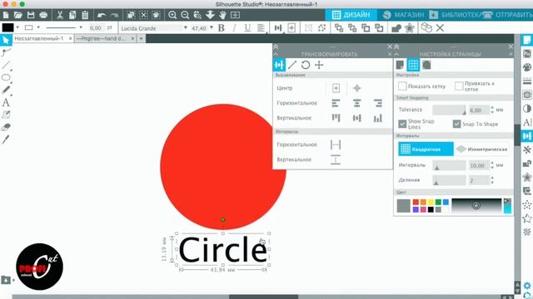
Task: Select the Eraser tool
Action: pyautogui.click(x=6, y=127)
